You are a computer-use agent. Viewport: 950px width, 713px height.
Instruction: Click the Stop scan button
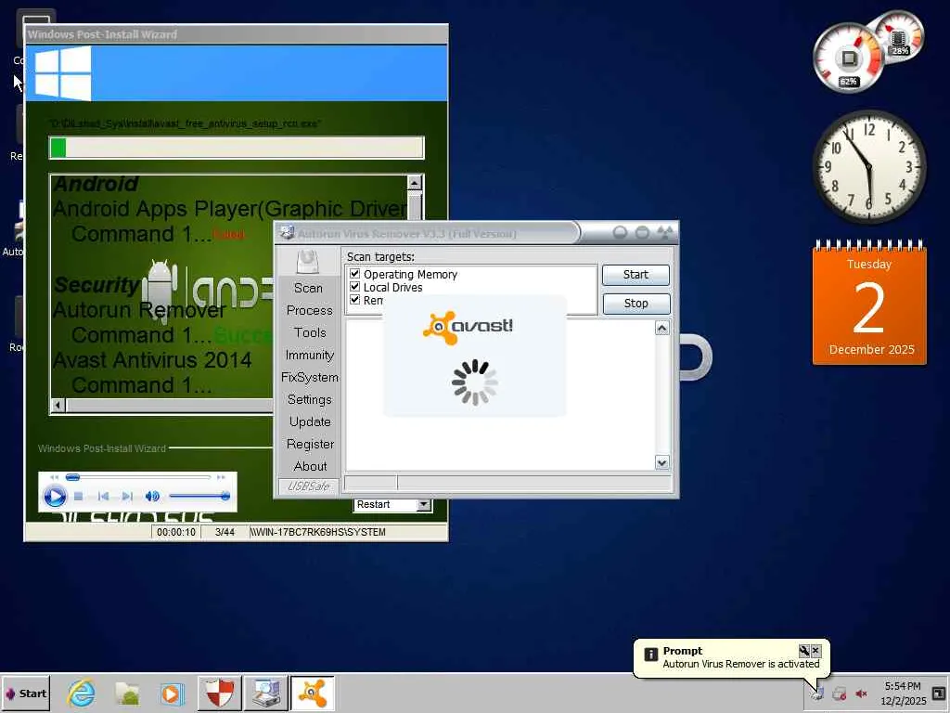635,304
